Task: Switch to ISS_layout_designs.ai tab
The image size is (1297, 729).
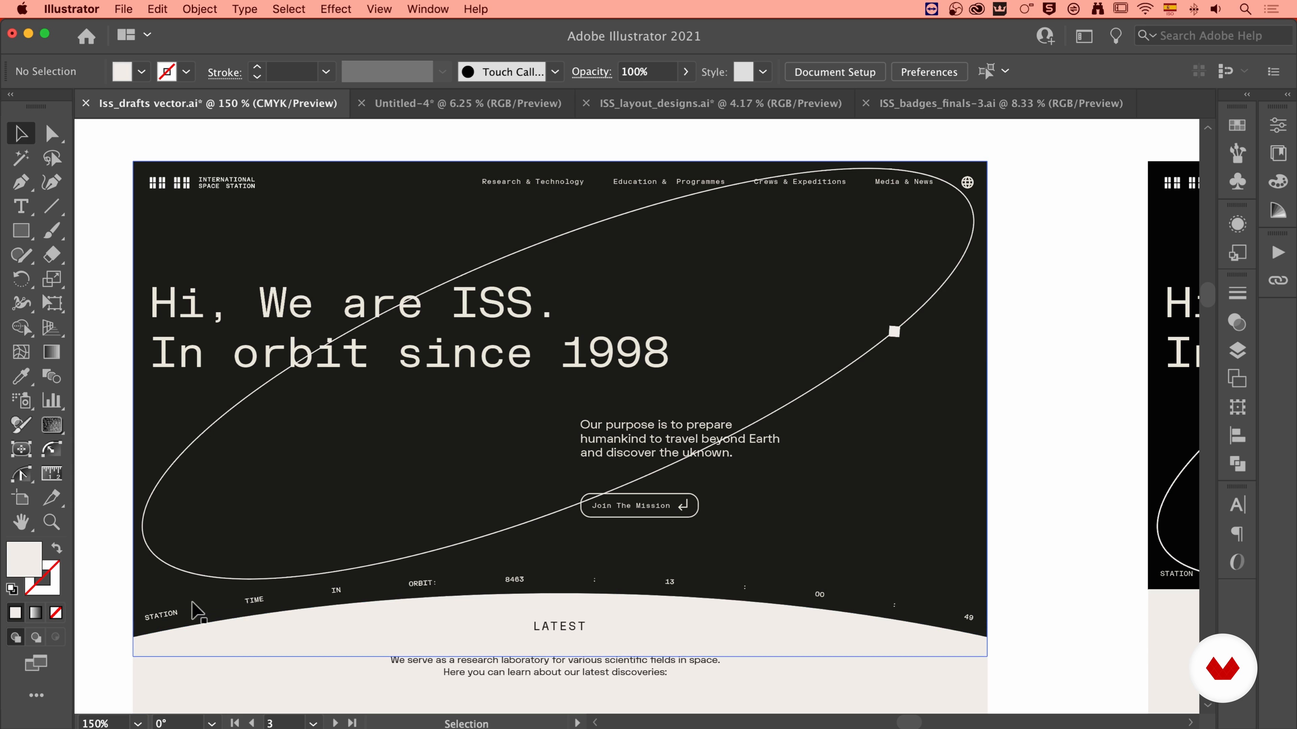Action: point(720,103)
